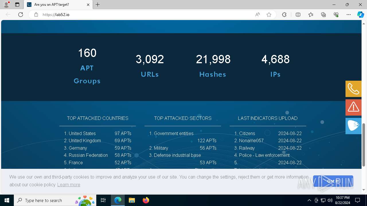Click the '4,688 IPs' statistic

pyautogui.click(x=276, y=66)
